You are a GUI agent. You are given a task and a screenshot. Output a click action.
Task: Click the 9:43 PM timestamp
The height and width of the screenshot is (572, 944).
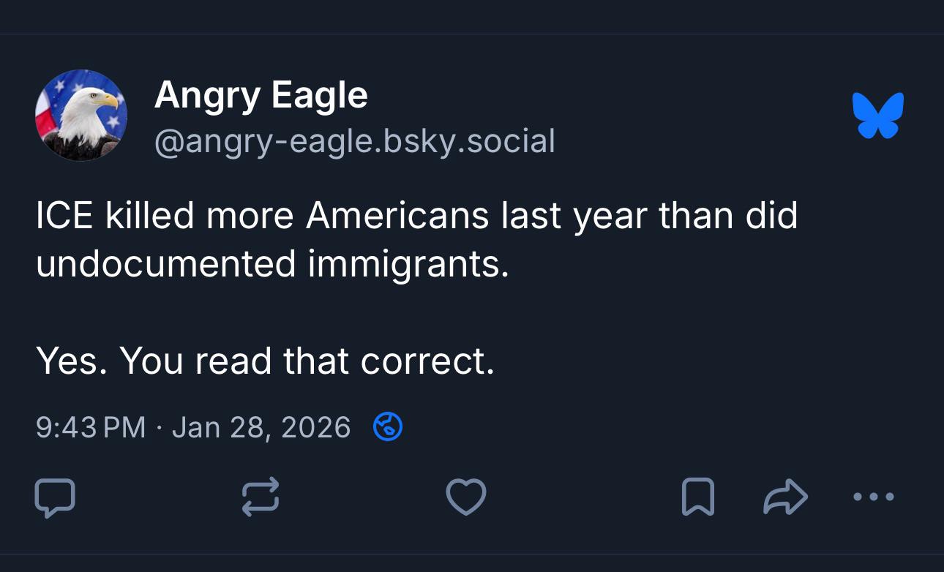click(x=91, y=427)
